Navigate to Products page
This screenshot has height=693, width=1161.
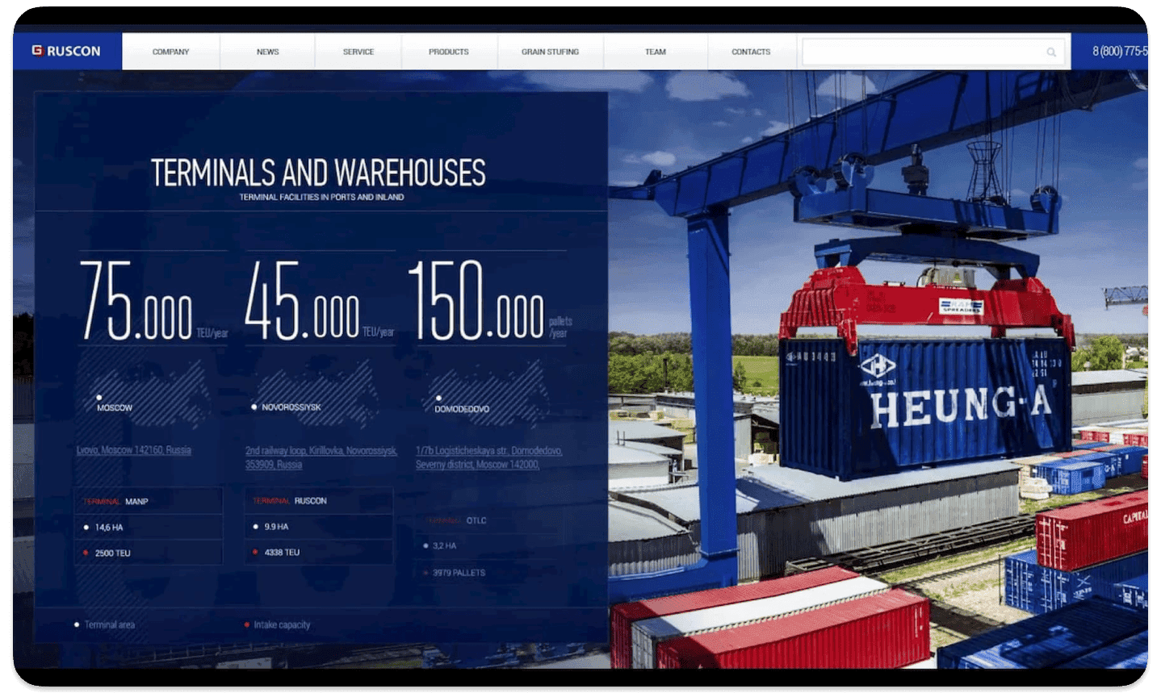(448, 52)
